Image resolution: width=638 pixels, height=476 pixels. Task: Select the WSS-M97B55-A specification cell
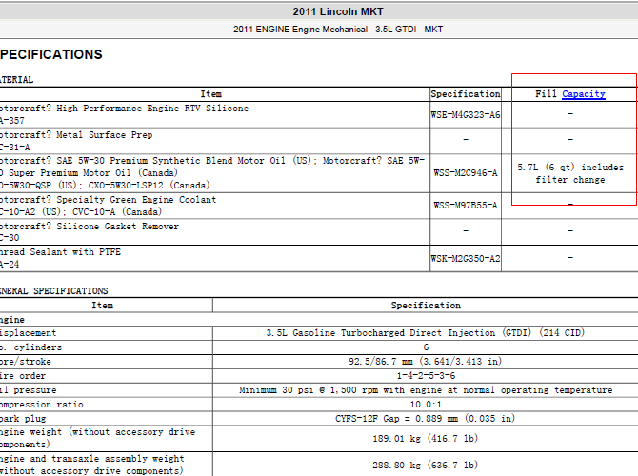coord(466,205)
